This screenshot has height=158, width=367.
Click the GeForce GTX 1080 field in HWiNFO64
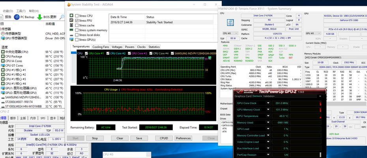click(x=345, y=20)
